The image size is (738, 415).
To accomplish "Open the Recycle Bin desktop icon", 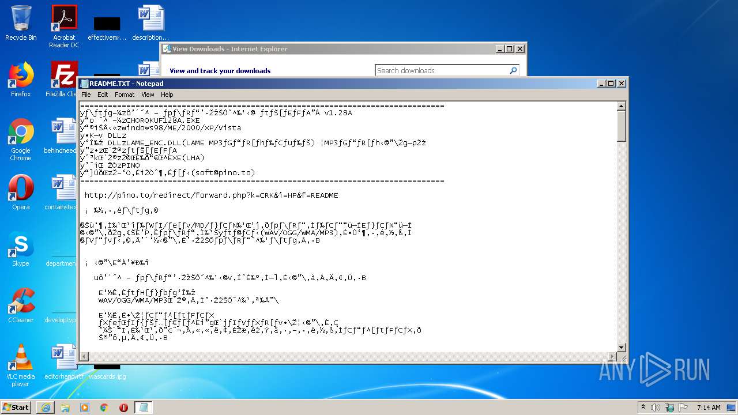I will 21,23.
